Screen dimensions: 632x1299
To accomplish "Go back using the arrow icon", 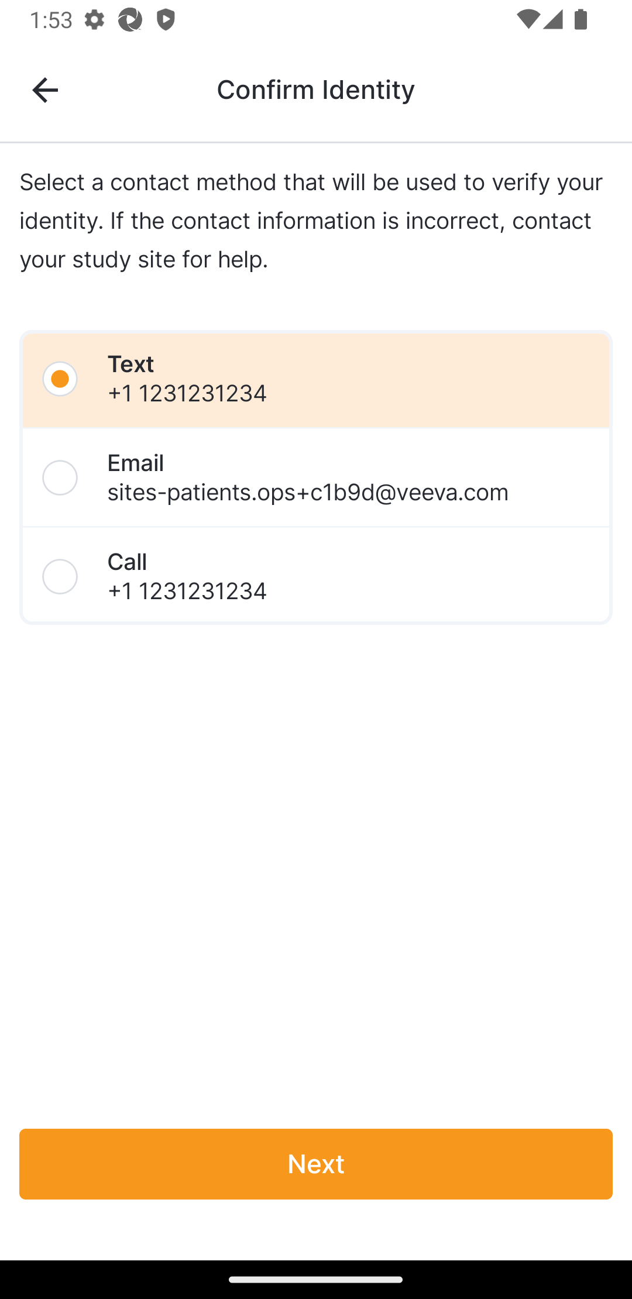I will [x=45, y=90].
